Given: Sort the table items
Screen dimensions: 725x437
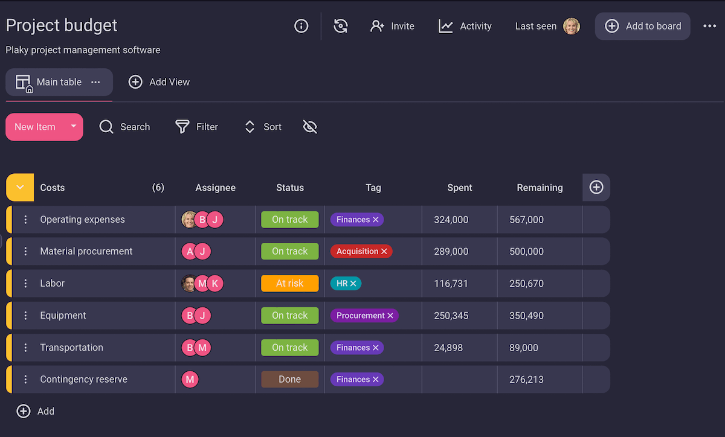Looking at the screenshot, I should click(263, 127).
